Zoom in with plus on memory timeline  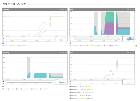(x=3, y=82)
